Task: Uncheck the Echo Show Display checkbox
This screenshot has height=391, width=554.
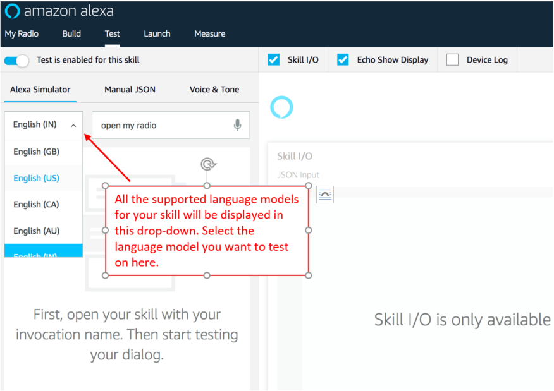Action: point(343,60)
